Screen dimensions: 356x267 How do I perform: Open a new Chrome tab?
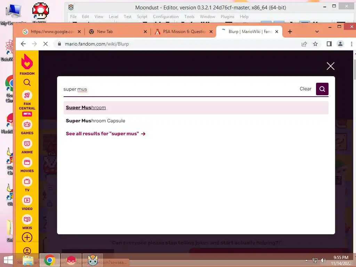(x=290, y=32)
